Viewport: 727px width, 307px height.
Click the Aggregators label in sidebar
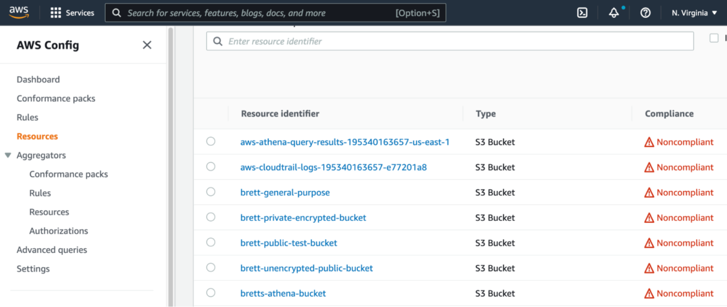coord(41,155)
